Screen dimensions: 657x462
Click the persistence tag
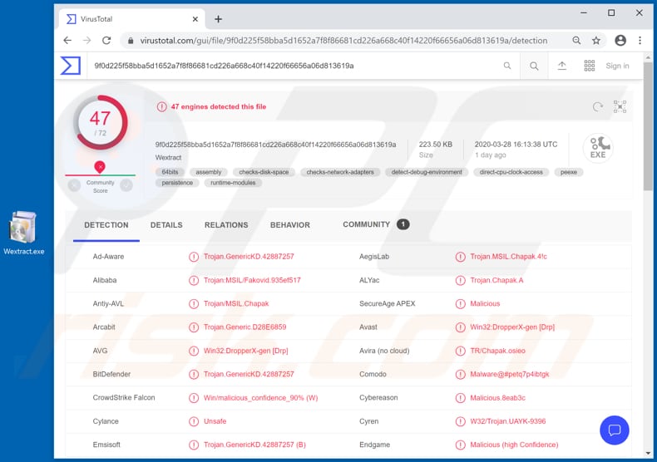pyautogui.click(x=177, y=183)
